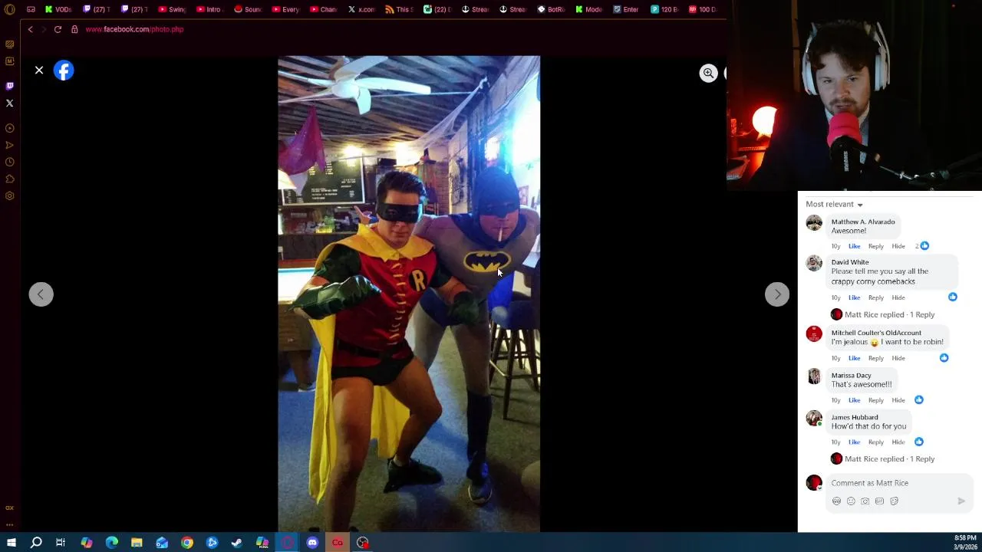982x552 pixels.
Task: View like reaction on Mitchell Coulter's comment
Action: pos(944,357)
